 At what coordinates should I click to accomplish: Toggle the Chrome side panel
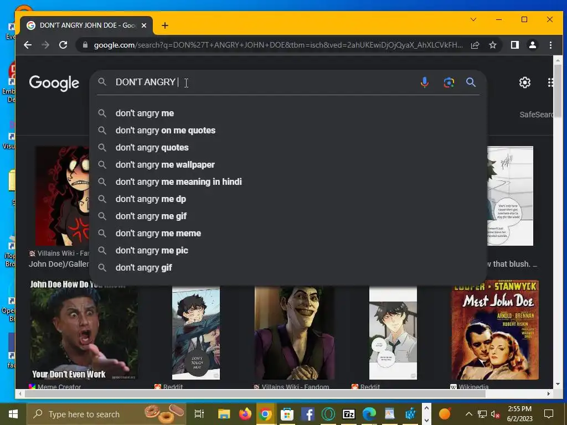pos(514,45)
